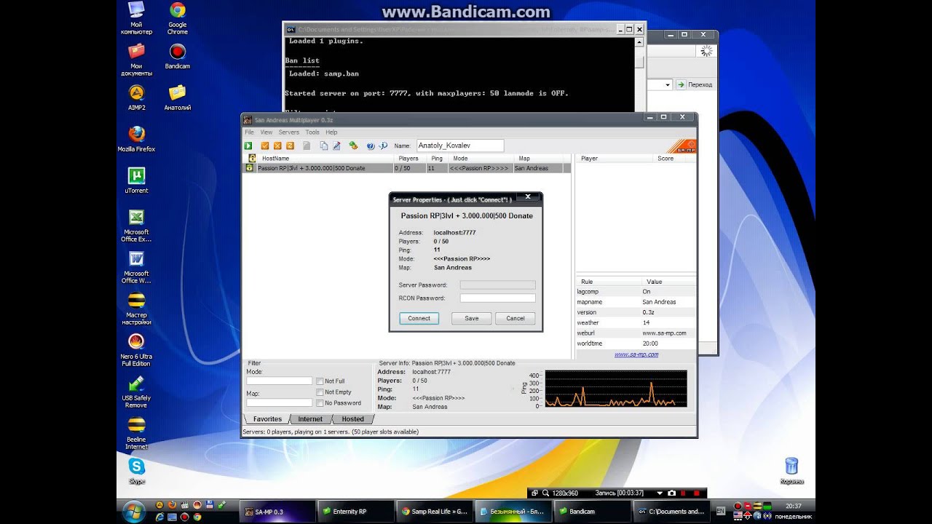
Task: Click the green Connect play icon in SA-MP toolbar
Action: click(248, 146)
